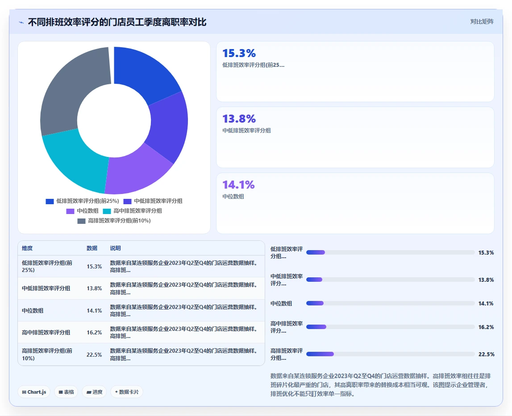512x416 pixels.
Task: Toggle legend item 中位数组
Action: pyautogui.click(x=82, y=211)
